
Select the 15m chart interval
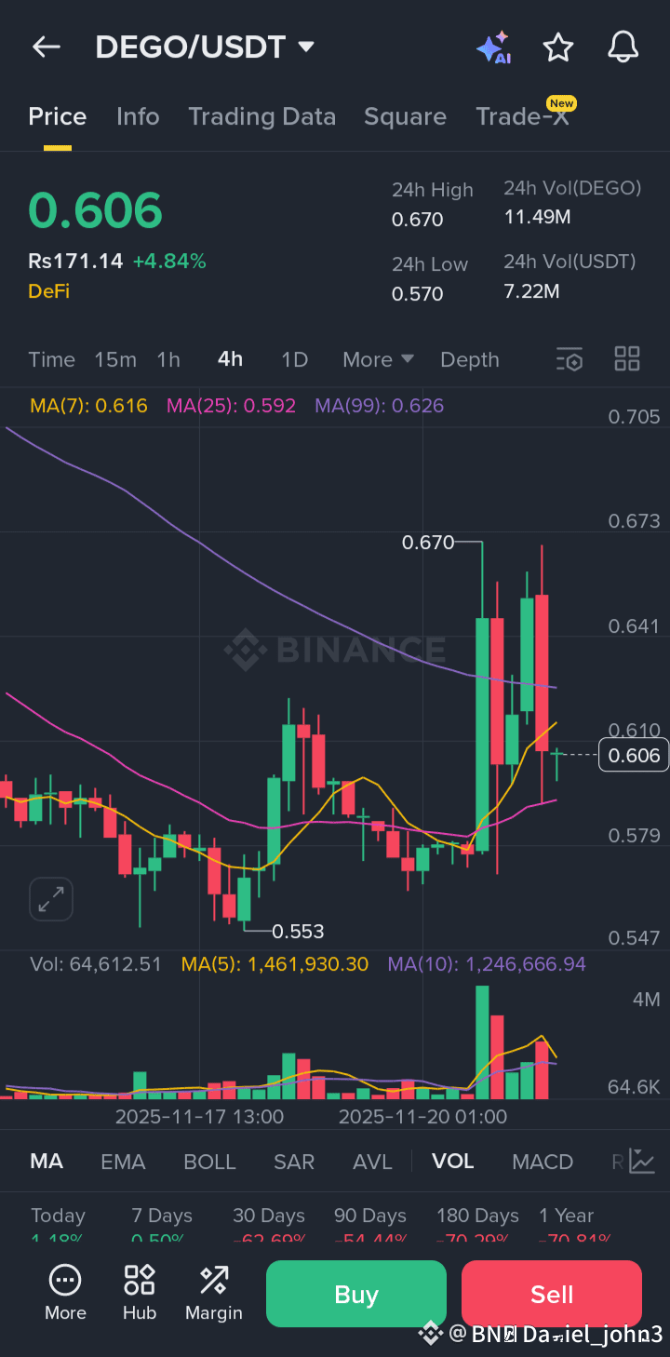[x=115, y=359]
